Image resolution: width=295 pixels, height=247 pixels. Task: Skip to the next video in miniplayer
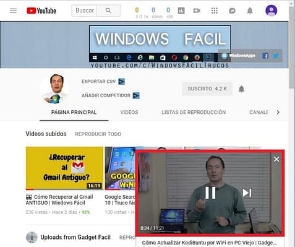pyautogui.click(x=247, y=193)
